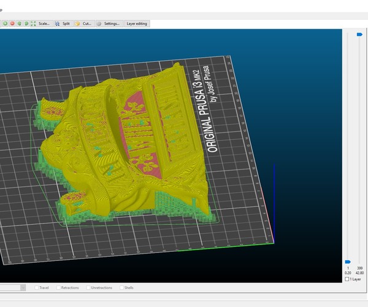The image size is (368, 307).
Task: Click the rotate clockwise icon in toolbar
Action: [26, 23]
